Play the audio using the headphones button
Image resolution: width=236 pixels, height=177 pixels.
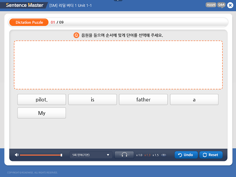click(x=124, y=155)
